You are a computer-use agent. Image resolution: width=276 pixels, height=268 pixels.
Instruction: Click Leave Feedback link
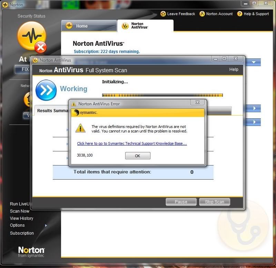pyautogui.click(x=181, y=14)
